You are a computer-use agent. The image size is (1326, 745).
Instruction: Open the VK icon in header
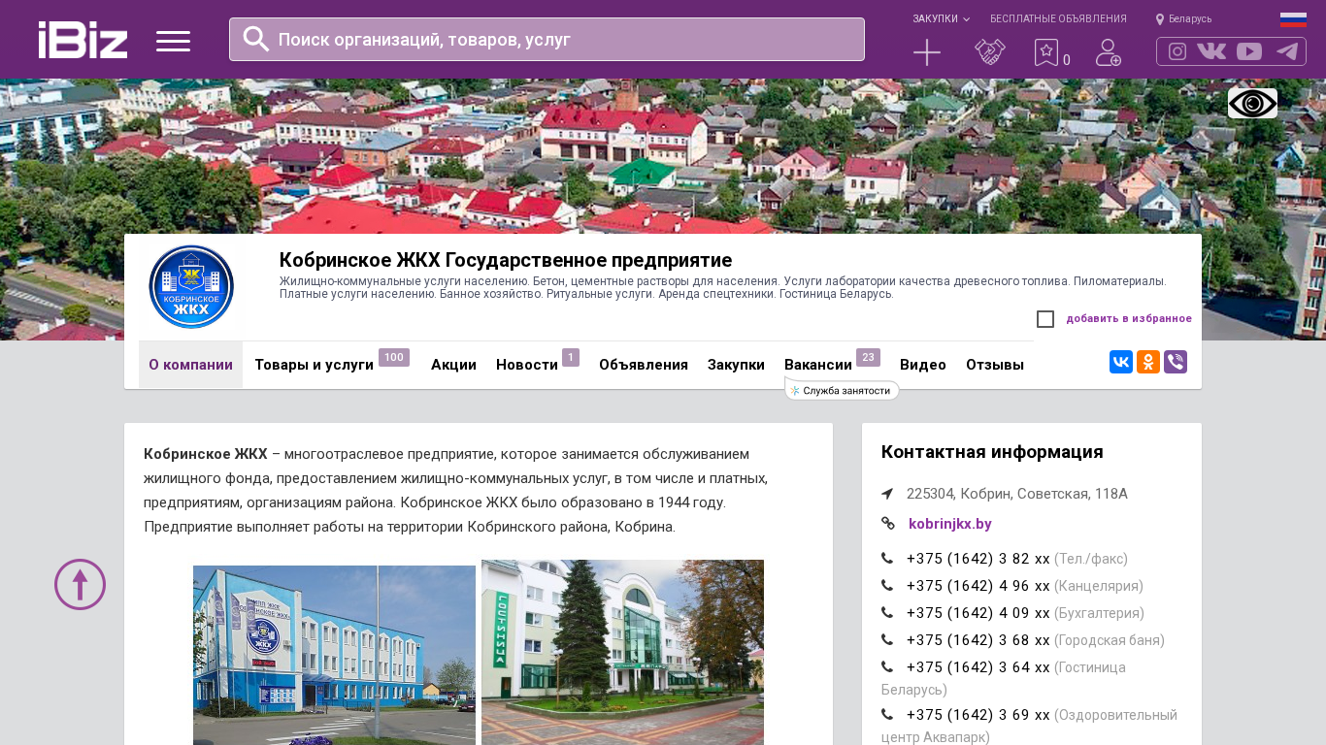click(x=1211, y=51)
